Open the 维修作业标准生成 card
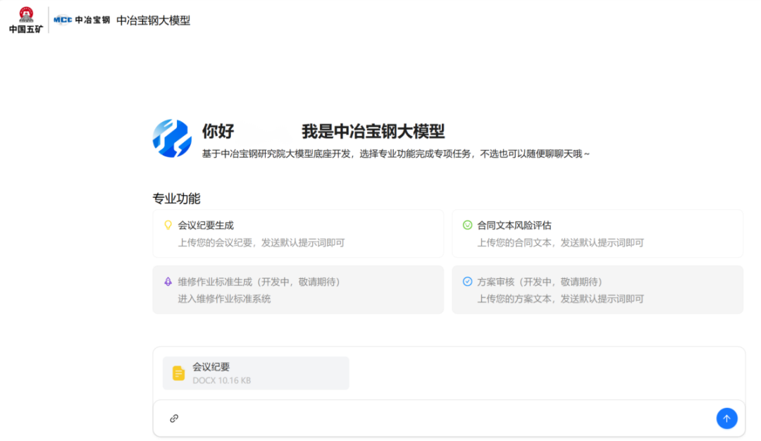 point(298,290)
